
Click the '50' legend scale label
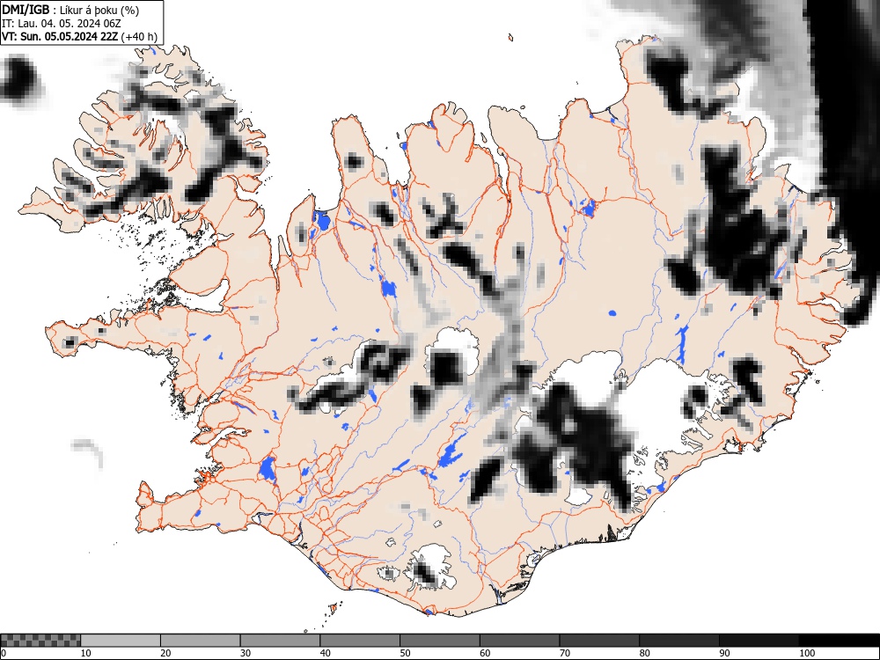405,653
